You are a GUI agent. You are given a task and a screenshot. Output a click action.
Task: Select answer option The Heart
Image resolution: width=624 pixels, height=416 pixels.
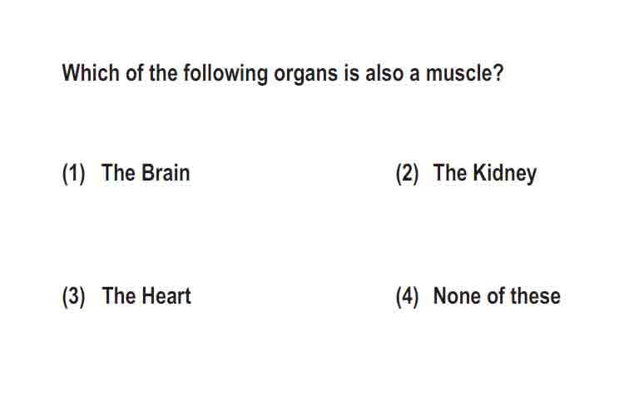(146, 296)
